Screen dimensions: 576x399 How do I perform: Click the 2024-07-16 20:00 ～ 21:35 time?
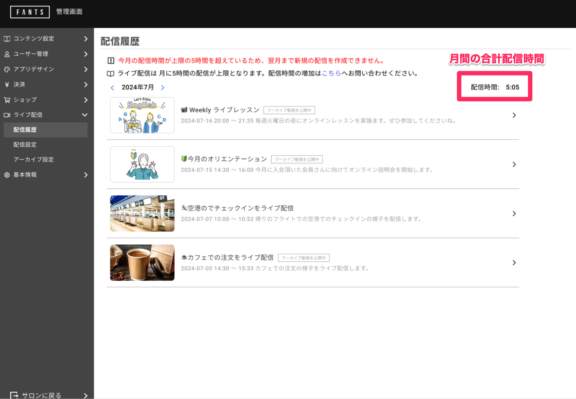click(x=217, y=121)
